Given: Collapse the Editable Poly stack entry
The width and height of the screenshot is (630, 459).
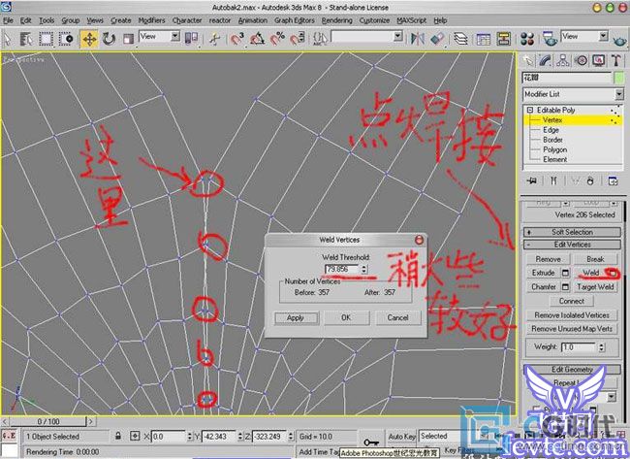Looking at the screenshot, I should [x=529, y=110].
